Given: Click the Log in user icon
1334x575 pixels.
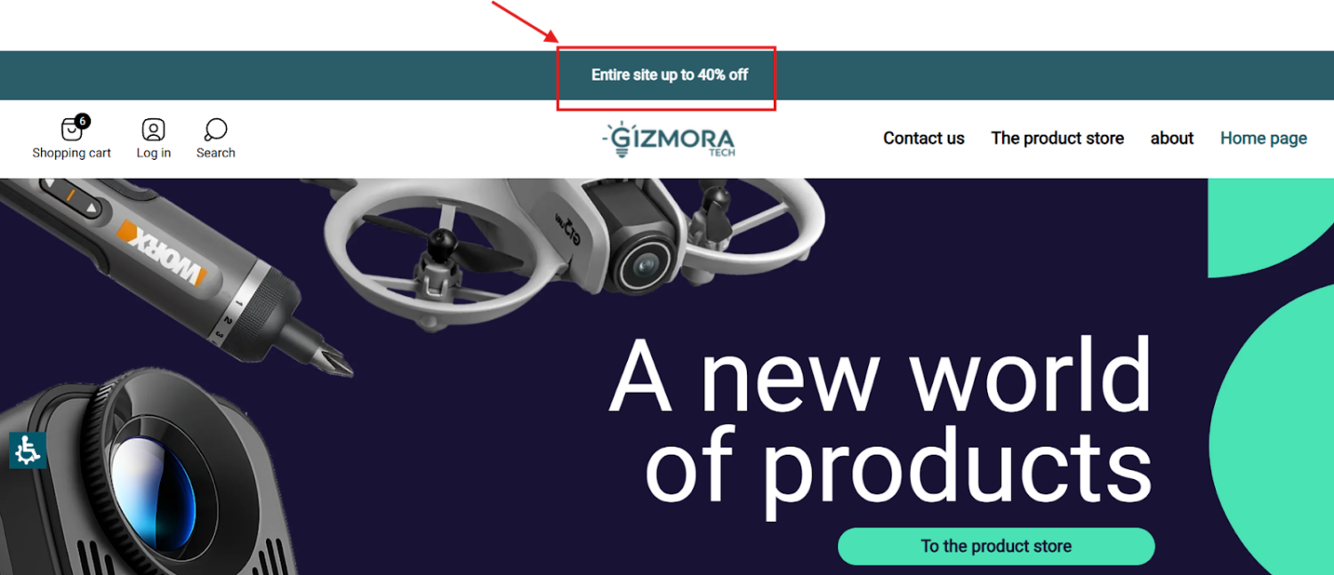Looking at the screenshot, I should tap(153, 130).
